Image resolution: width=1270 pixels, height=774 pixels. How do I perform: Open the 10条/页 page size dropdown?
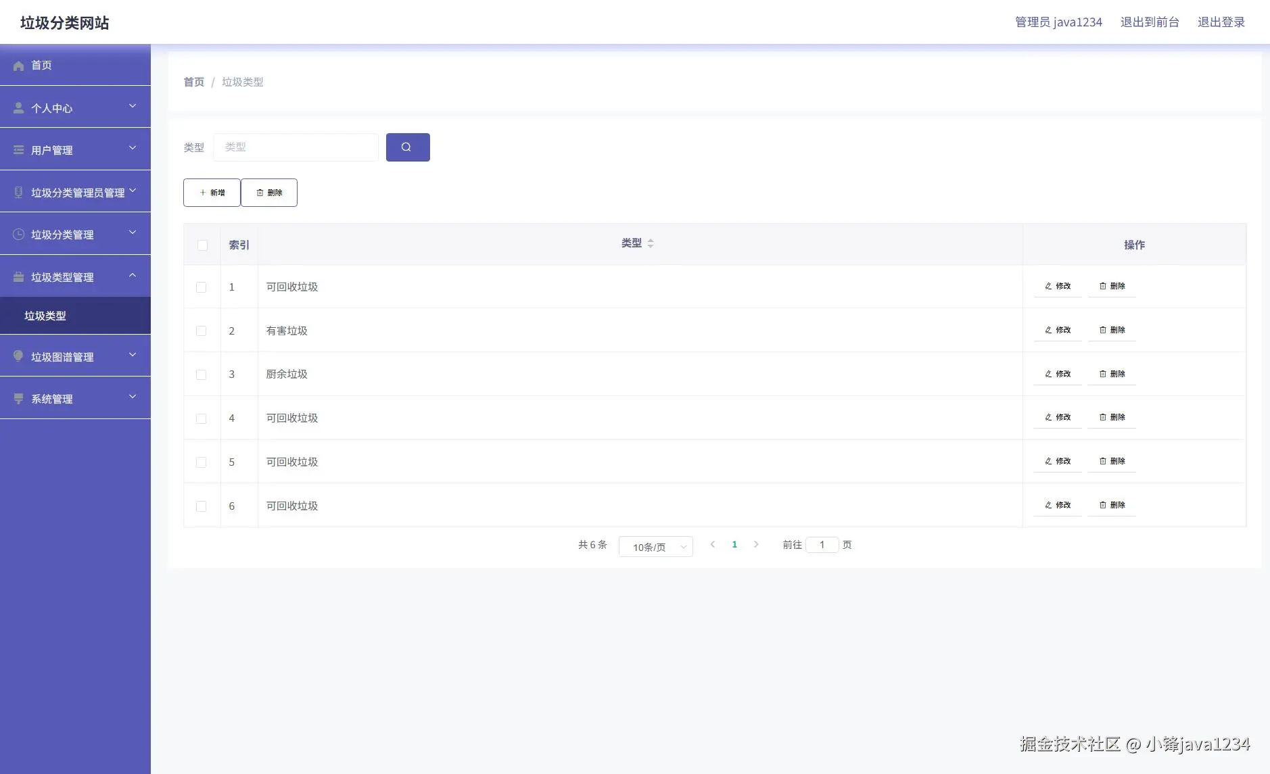click(656, 547)
